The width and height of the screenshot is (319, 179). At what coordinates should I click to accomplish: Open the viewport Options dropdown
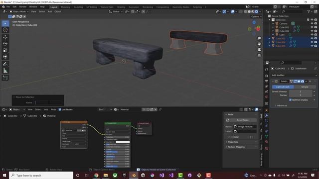pos(256,16)
